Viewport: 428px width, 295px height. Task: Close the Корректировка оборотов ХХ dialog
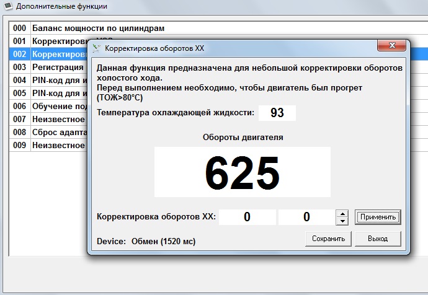pyautogui.click(x=393, y=47)
